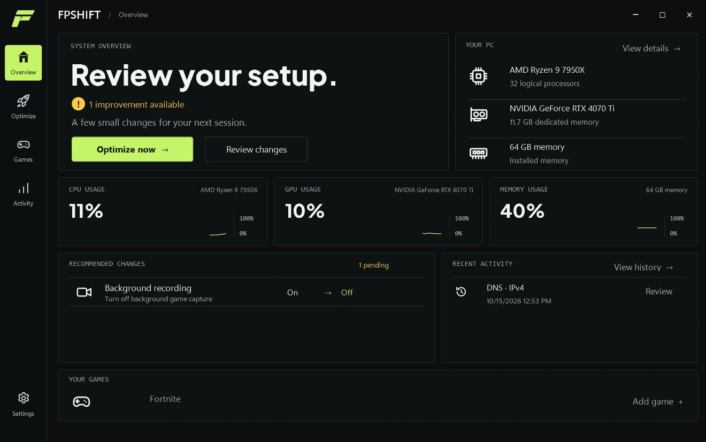706x442 pixels.
Task: Maximize the FPSHIFT window
Action: click(x=662, y=15)
